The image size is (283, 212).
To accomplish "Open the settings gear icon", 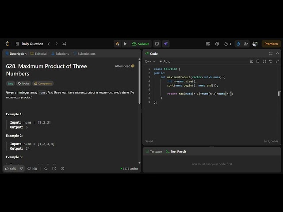I will click(217, 44).
